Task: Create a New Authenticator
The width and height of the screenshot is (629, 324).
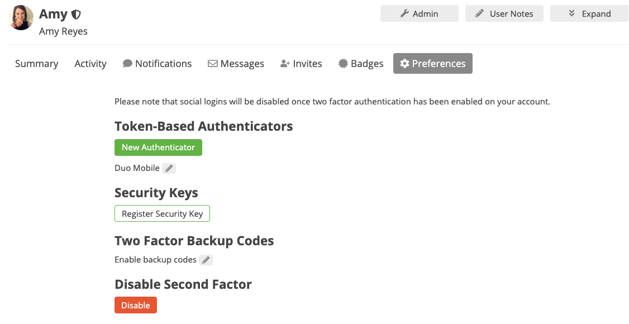Action: (x=158, y=147)
